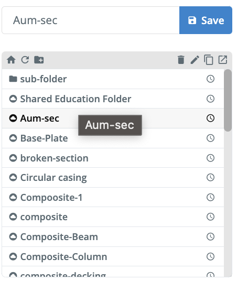Choose the Compoosite-1 entry
Image resolution: width=237 pixels, height=281 pixels.
tap(113, 197)
